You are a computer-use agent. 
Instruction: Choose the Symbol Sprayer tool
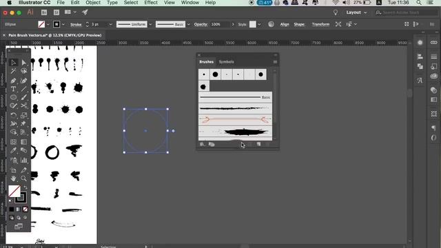(13, 161)
